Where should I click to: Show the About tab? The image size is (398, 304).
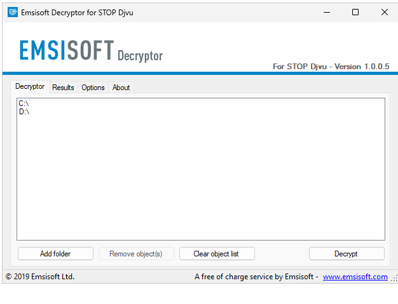point(121,88)
